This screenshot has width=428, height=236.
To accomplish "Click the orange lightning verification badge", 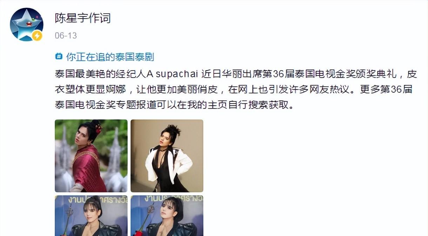I will pyautogui.click(x=37, y=35).
